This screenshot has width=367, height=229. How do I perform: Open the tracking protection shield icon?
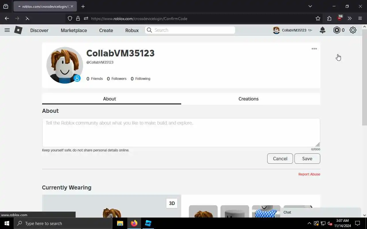pos(70,18)
